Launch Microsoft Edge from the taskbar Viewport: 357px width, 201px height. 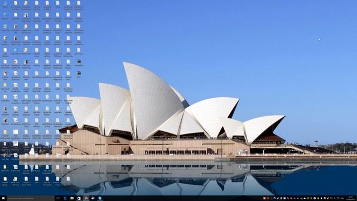click(x=65, y=198)
